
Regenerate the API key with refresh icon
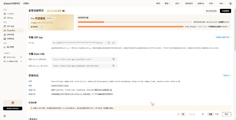pyautogui.click(x=114, y=43)
